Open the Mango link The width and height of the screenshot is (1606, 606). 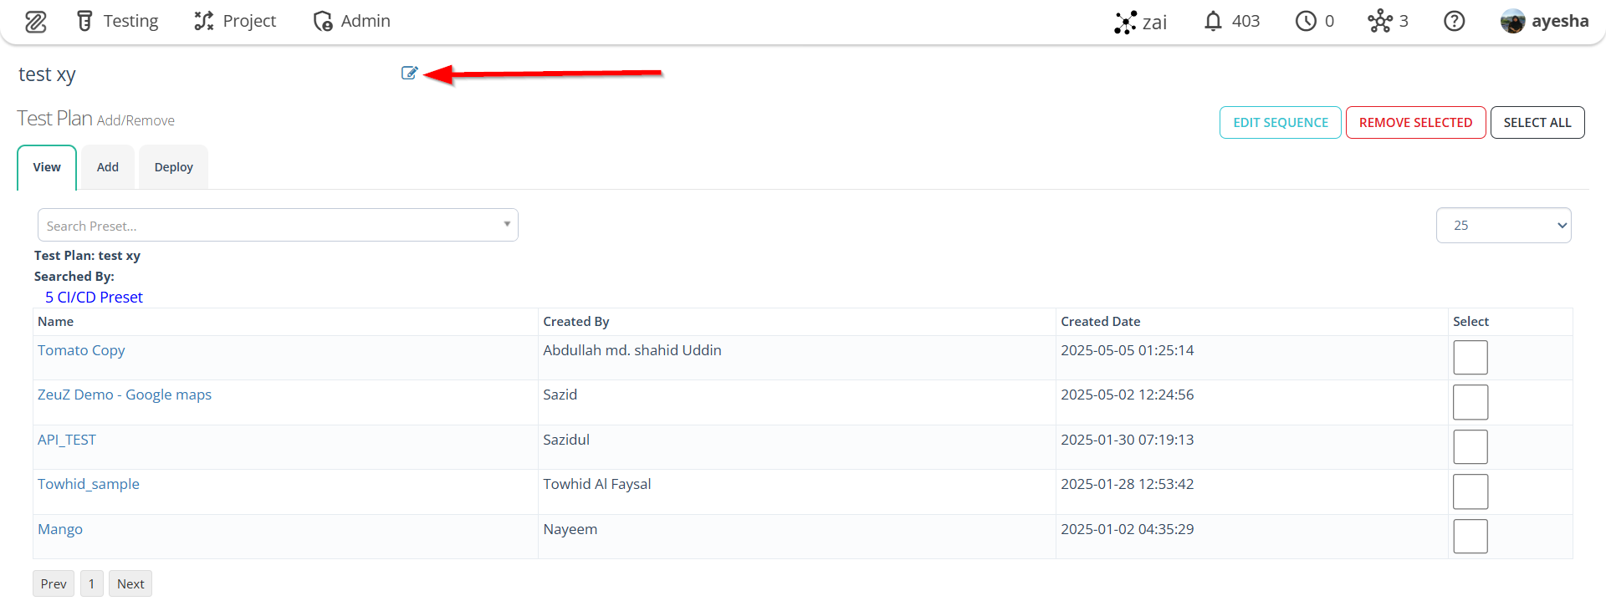[60, 529]
